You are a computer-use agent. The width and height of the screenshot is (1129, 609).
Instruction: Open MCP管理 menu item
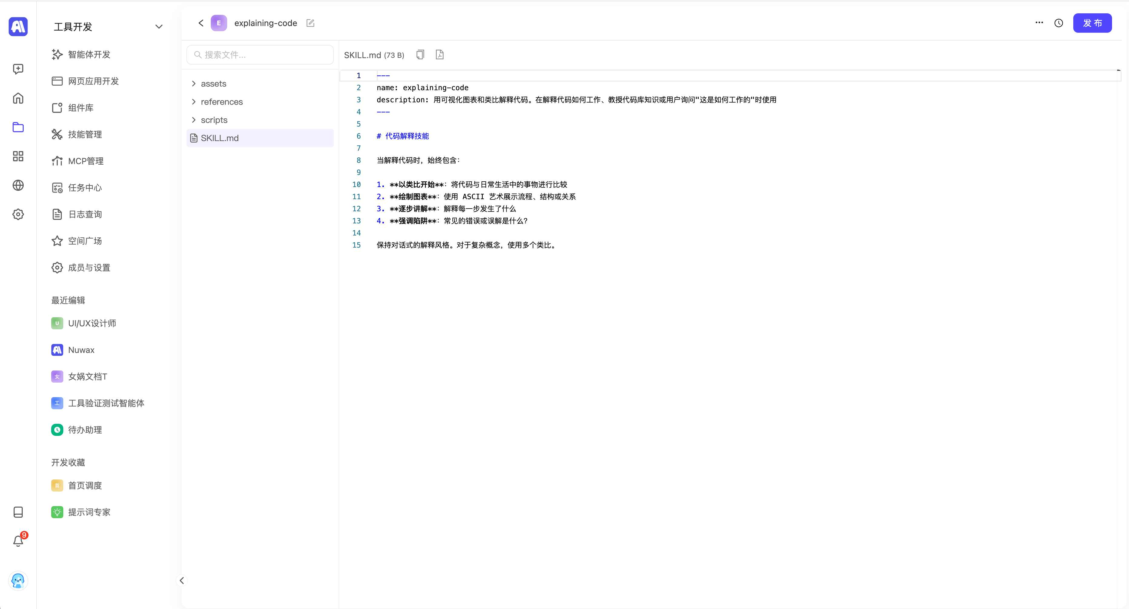click(x=85, y=161)
